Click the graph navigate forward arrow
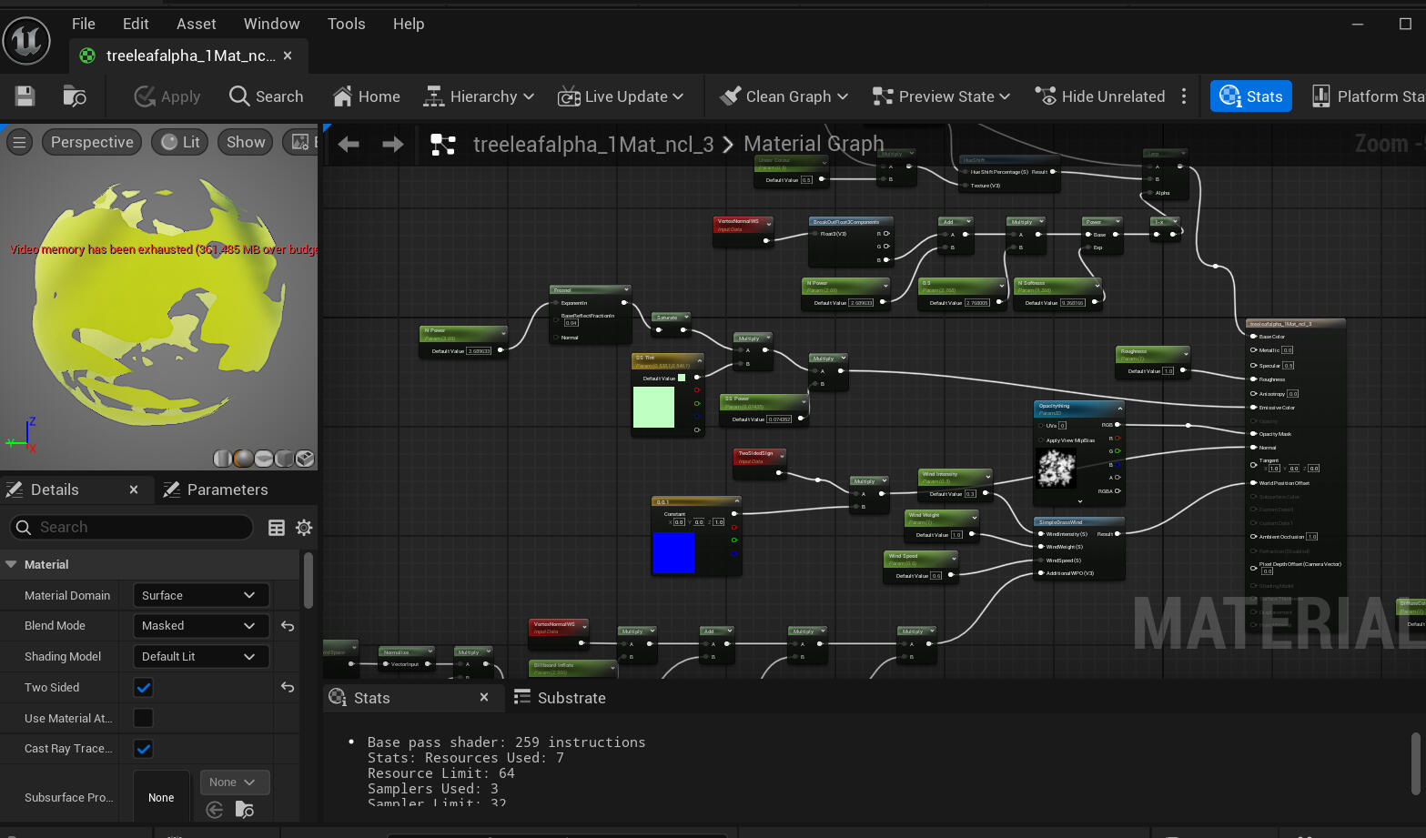This screenshot has width=1426, height=838. click(392, 145)
